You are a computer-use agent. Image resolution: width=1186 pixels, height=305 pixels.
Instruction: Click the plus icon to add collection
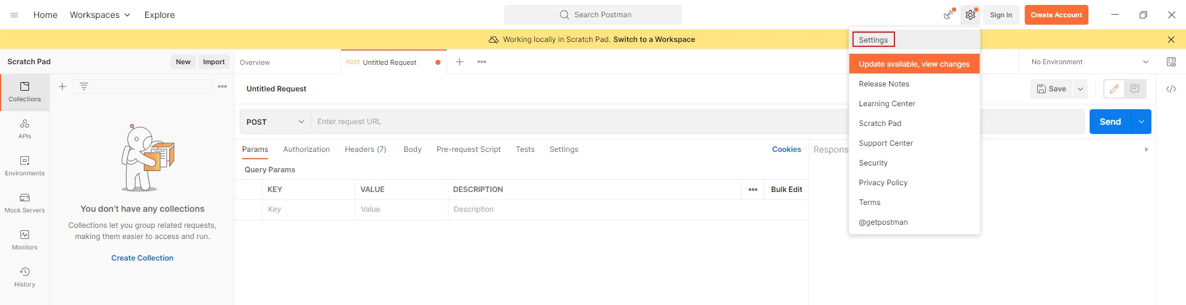(x=62, y=86)
